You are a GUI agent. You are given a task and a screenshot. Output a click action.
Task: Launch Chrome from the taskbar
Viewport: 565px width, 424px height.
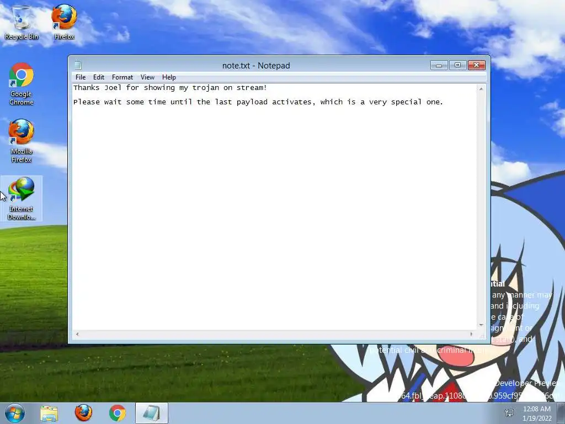pyautogui.click(x=118, y=413)
